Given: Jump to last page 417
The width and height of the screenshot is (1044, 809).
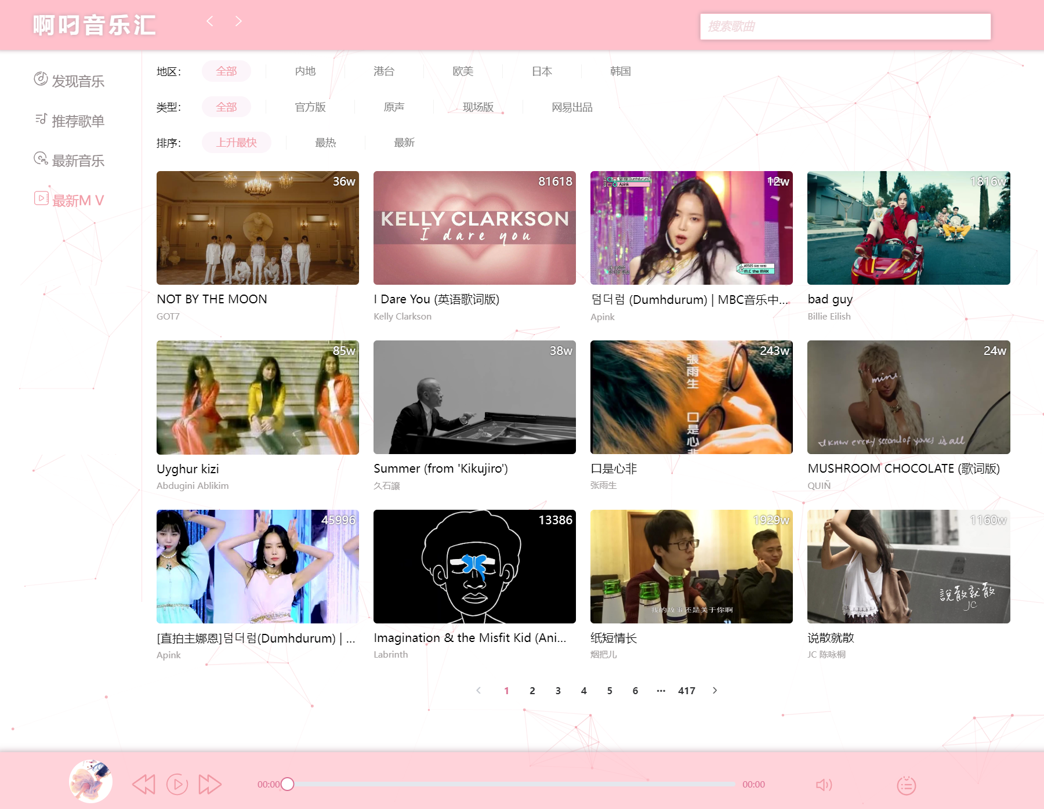Looking at the screenshot, I should click(687, 691).
